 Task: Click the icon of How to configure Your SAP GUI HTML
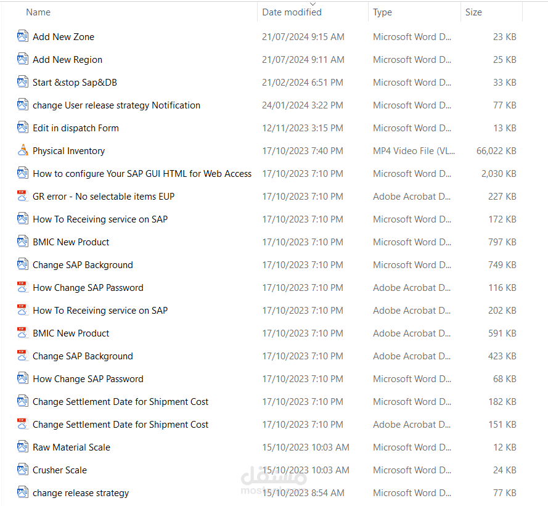23,173
